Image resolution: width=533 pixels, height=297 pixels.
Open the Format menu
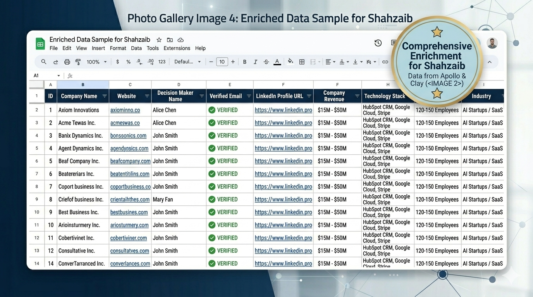pyautogui.click(x=118, y=48)
